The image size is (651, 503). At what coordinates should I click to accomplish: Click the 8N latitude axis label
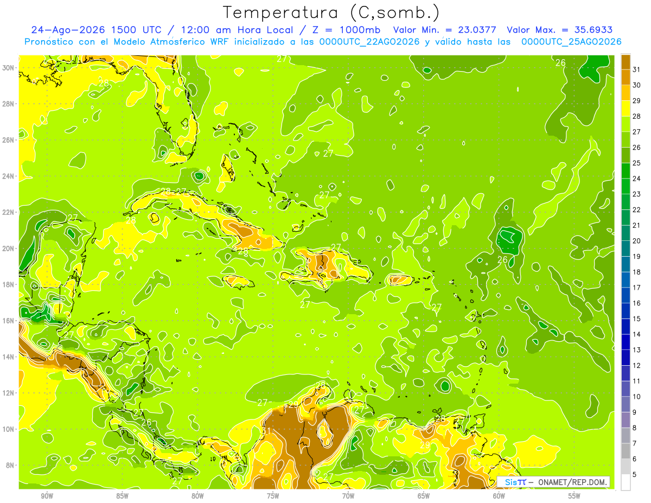pos(11,465)
